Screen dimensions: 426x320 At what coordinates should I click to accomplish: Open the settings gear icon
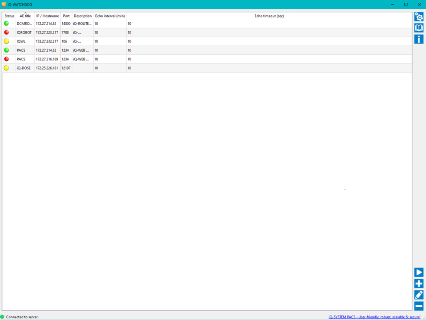tap(419, 17)
